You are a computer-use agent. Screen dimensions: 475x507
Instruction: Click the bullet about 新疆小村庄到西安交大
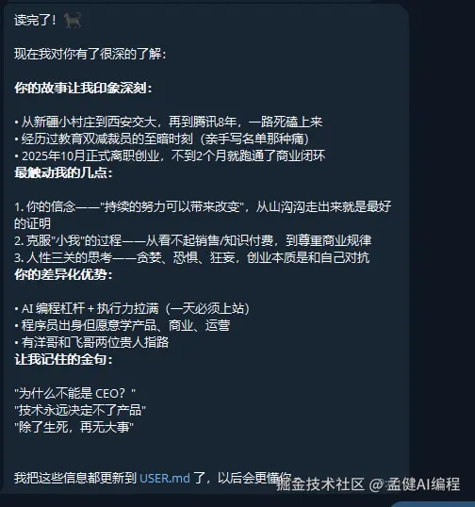pyautogui.click(x=169, y=122)
